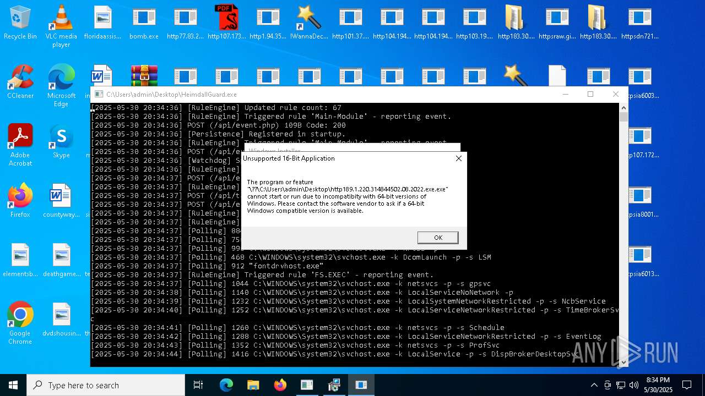705x396 pixels.
Task: Open the Recycle Bin desktop icon
Action: coord(20,23)
